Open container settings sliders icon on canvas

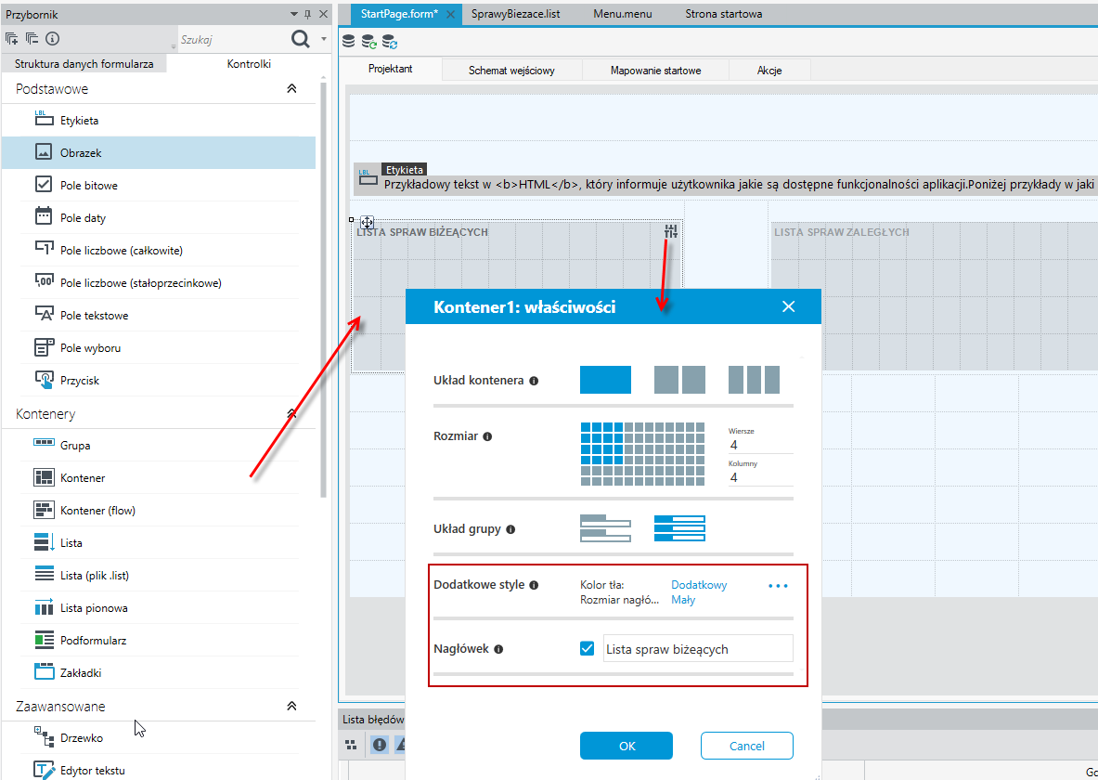pos(671,231)
